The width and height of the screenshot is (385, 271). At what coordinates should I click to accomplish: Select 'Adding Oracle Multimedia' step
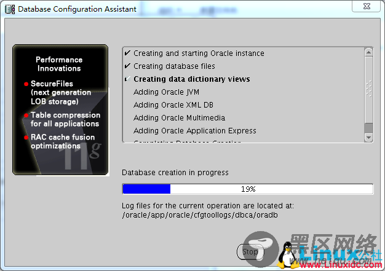coord(179,118)
